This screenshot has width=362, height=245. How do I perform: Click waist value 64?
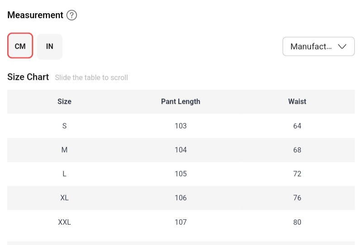coord(297,126)
